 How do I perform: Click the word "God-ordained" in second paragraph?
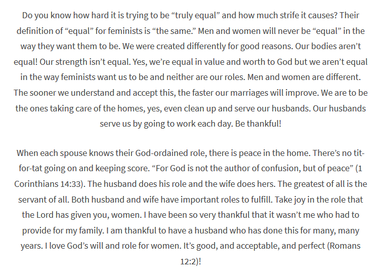point(161,153)
